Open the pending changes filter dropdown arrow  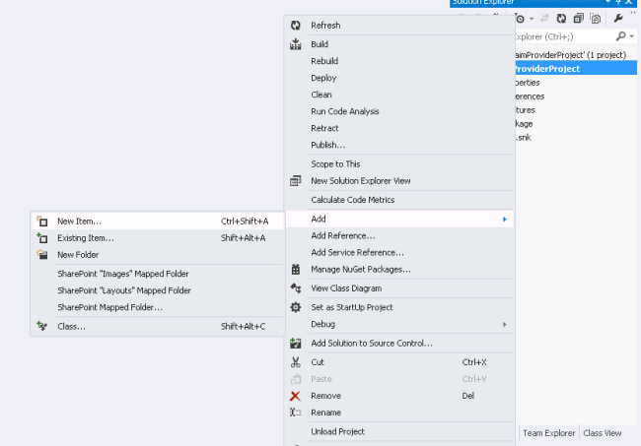pos(532,18)
